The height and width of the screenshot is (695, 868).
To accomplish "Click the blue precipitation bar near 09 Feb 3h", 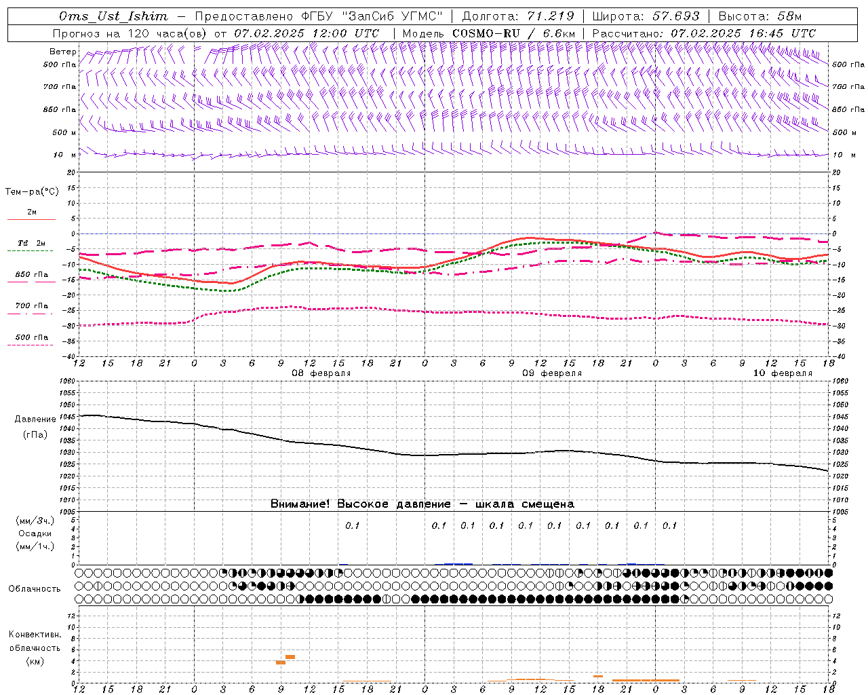I will (x=458, y=563).
